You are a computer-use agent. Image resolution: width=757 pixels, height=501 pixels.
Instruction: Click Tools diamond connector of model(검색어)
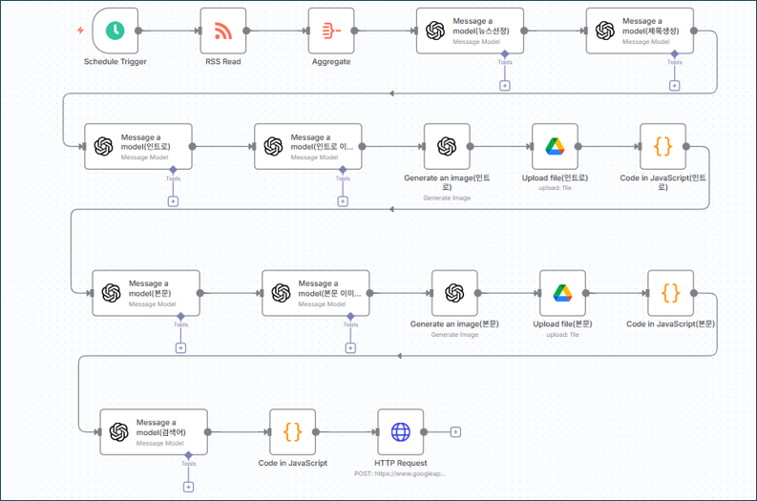click(188, 455)
